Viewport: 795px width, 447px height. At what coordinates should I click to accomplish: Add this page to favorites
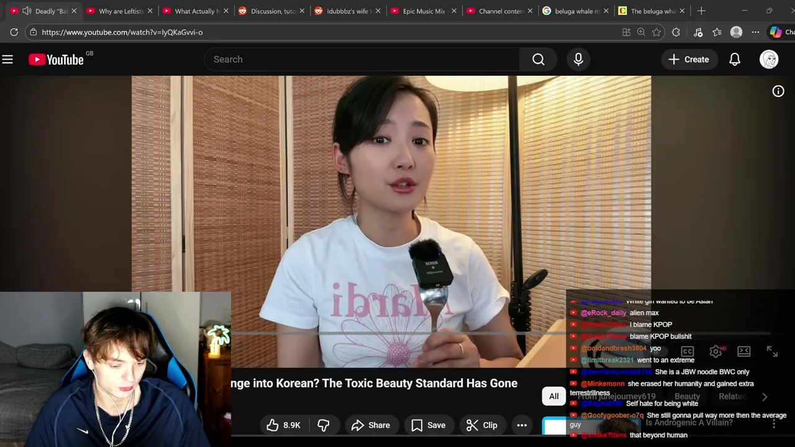[656, 32]
